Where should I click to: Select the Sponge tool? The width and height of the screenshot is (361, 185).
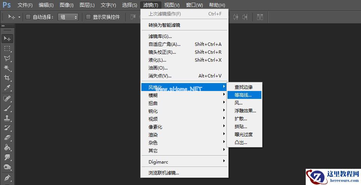pyautogui.click(x=7, y=167)
